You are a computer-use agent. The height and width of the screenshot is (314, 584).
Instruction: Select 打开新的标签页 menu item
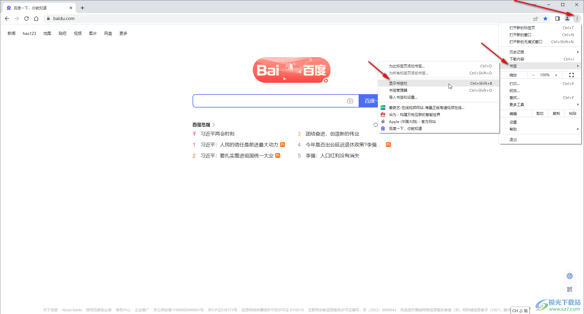[541, 28]
